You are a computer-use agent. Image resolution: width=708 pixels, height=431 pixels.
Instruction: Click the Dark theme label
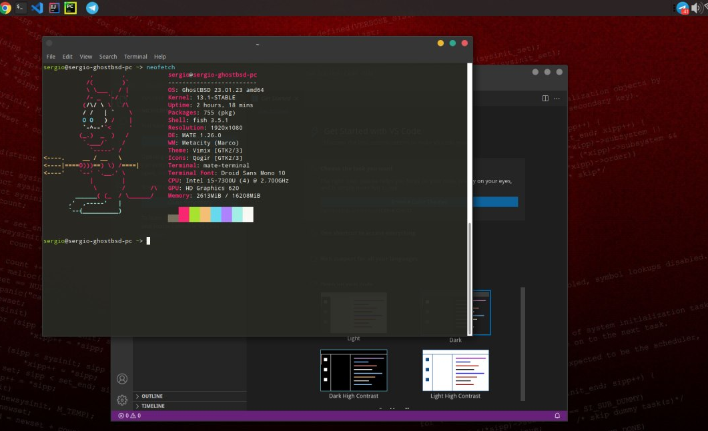455,340
